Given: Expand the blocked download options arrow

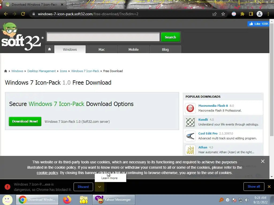Looking at the screenshot, I should click(x=100, y=187).
